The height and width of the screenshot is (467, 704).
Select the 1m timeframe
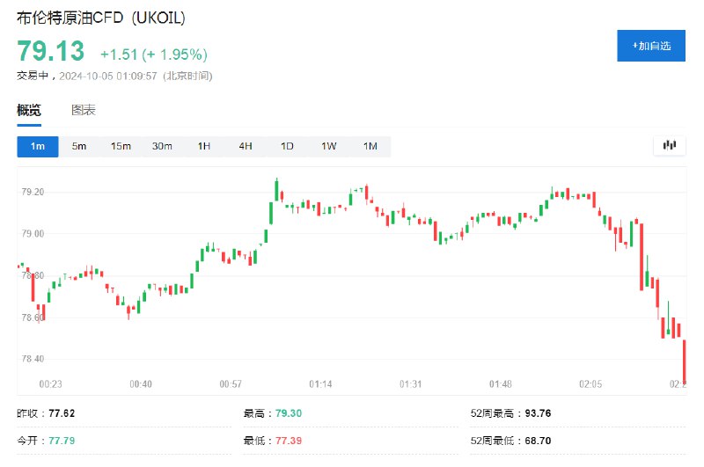click(x=38, y=146)
